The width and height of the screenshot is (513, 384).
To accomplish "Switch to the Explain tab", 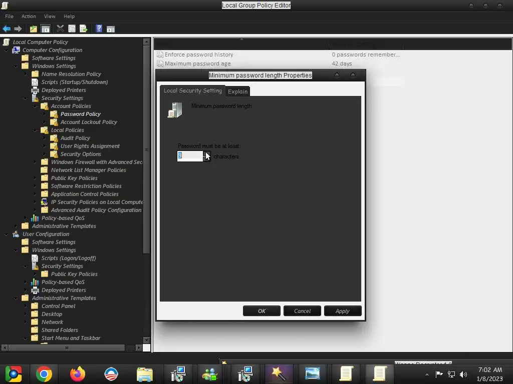I will coord(237,91).
